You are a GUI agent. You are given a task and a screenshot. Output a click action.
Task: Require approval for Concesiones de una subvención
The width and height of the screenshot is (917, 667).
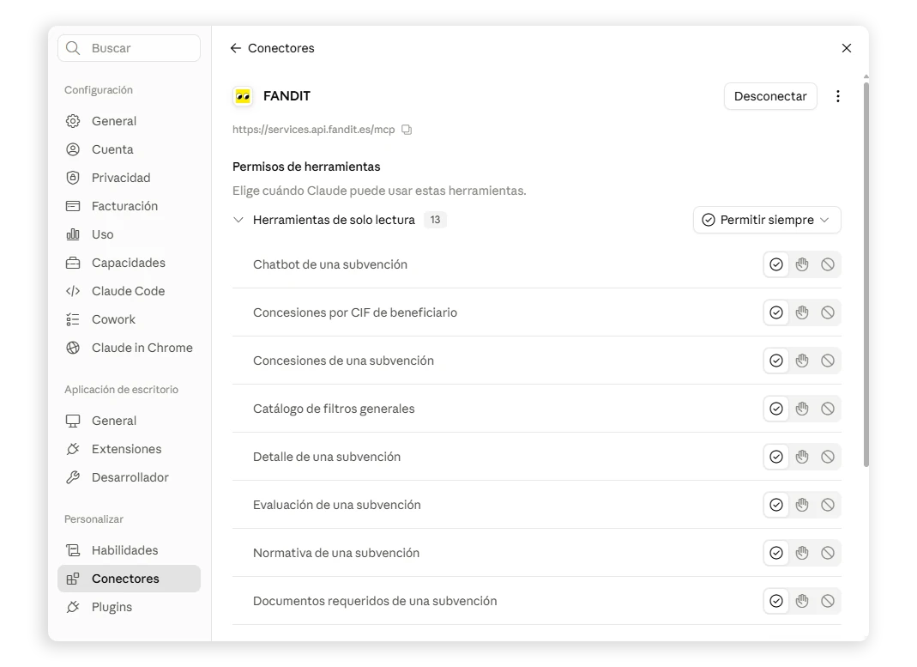(x=802, y=361)
